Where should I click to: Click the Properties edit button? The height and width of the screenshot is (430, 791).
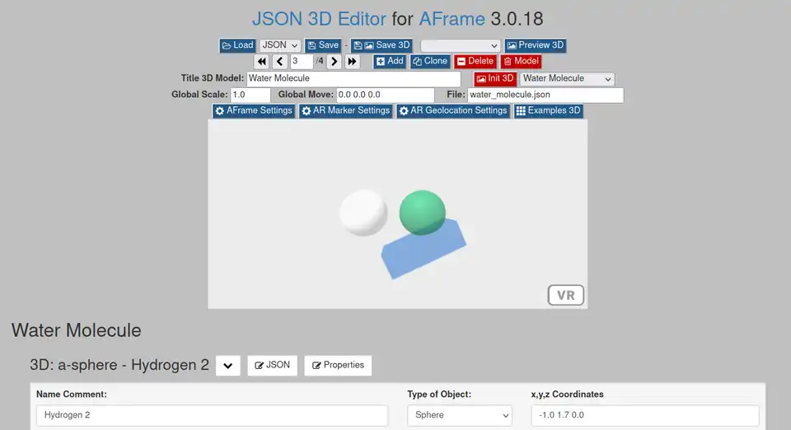click(x=338, y=366)
